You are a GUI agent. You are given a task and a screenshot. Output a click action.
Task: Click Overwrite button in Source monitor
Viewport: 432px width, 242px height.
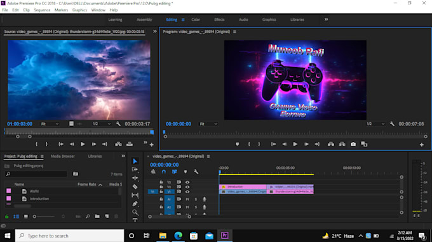130,144
